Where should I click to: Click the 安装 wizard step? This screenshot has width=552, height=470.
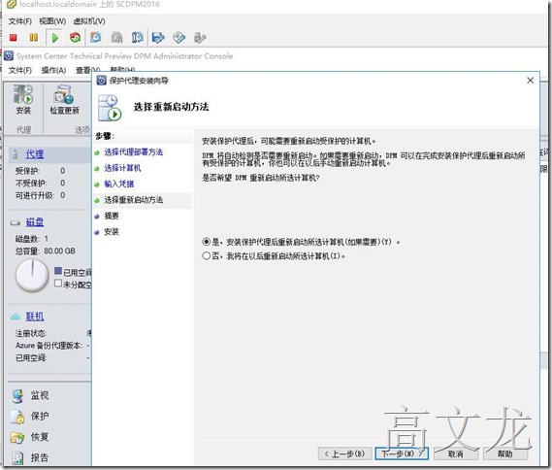(112, 232)
